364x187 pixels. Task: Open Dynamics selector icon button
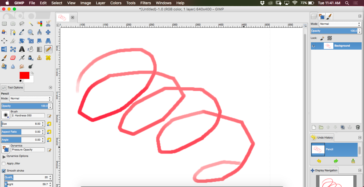[5, 149]
